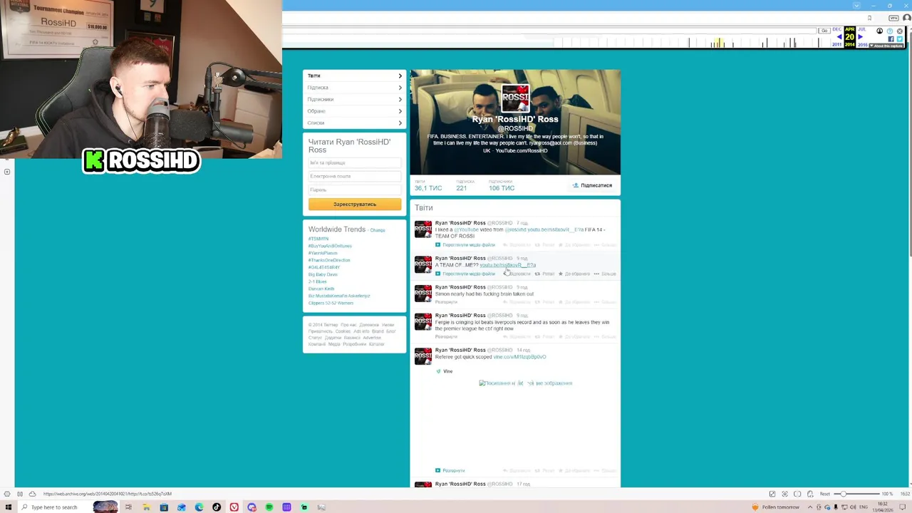Open Wayback Machine help question icon
Image resolution: width=912 pixels, height=513 pixels.
tap(890, 31)
